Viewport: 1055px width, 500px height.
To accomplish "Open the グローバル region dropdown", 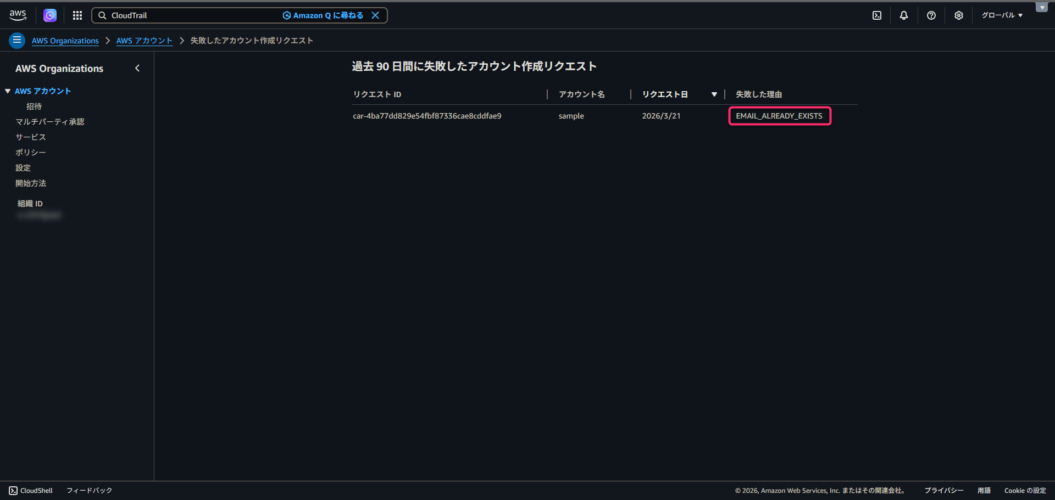I will tap(1002, 15).
